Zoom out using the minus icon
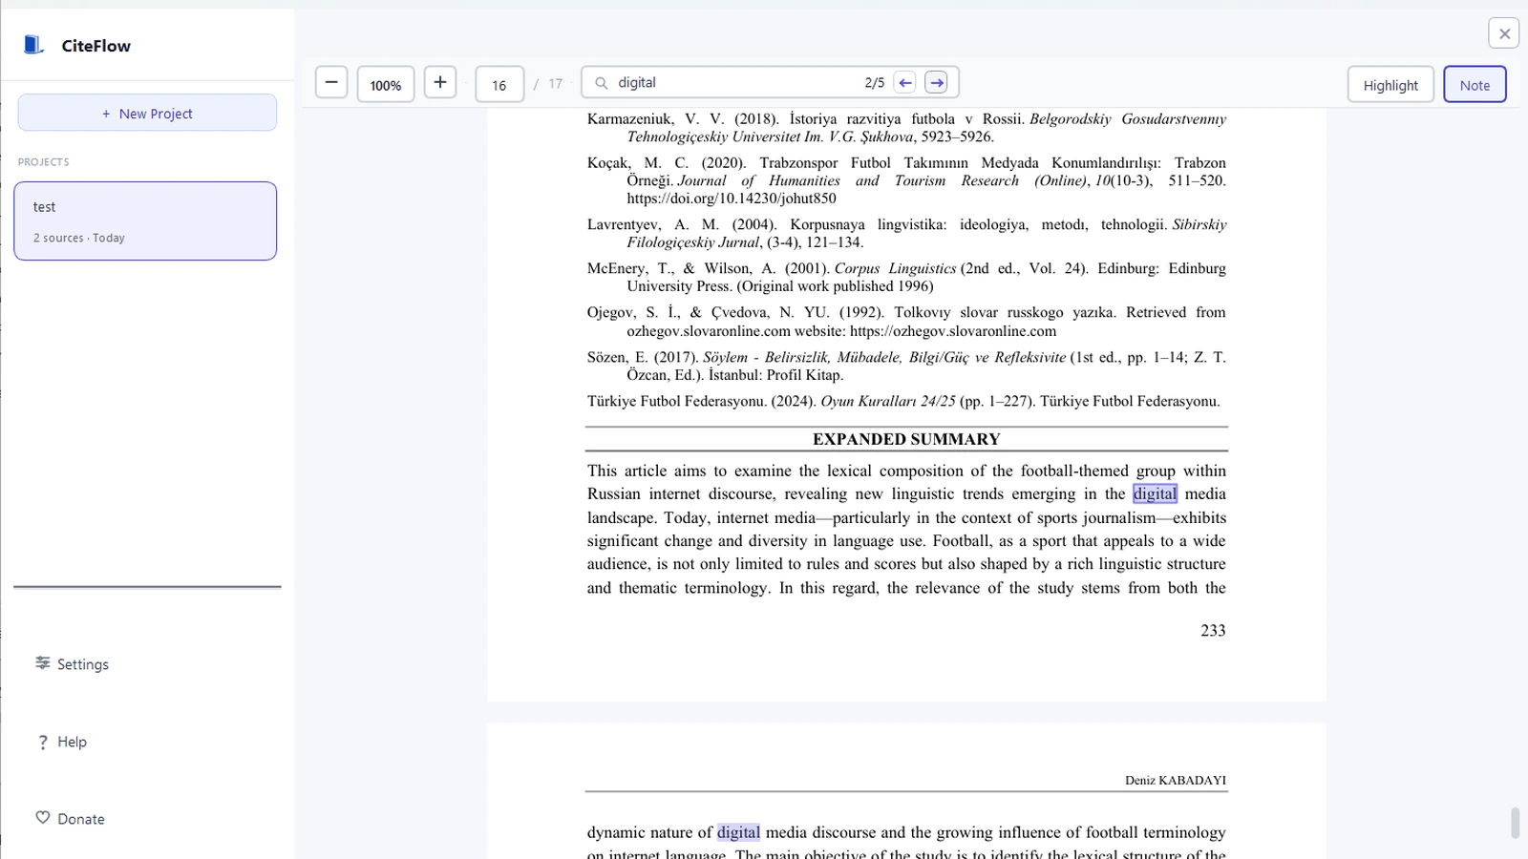This screenshot has height=859, width=1528. 330,83
